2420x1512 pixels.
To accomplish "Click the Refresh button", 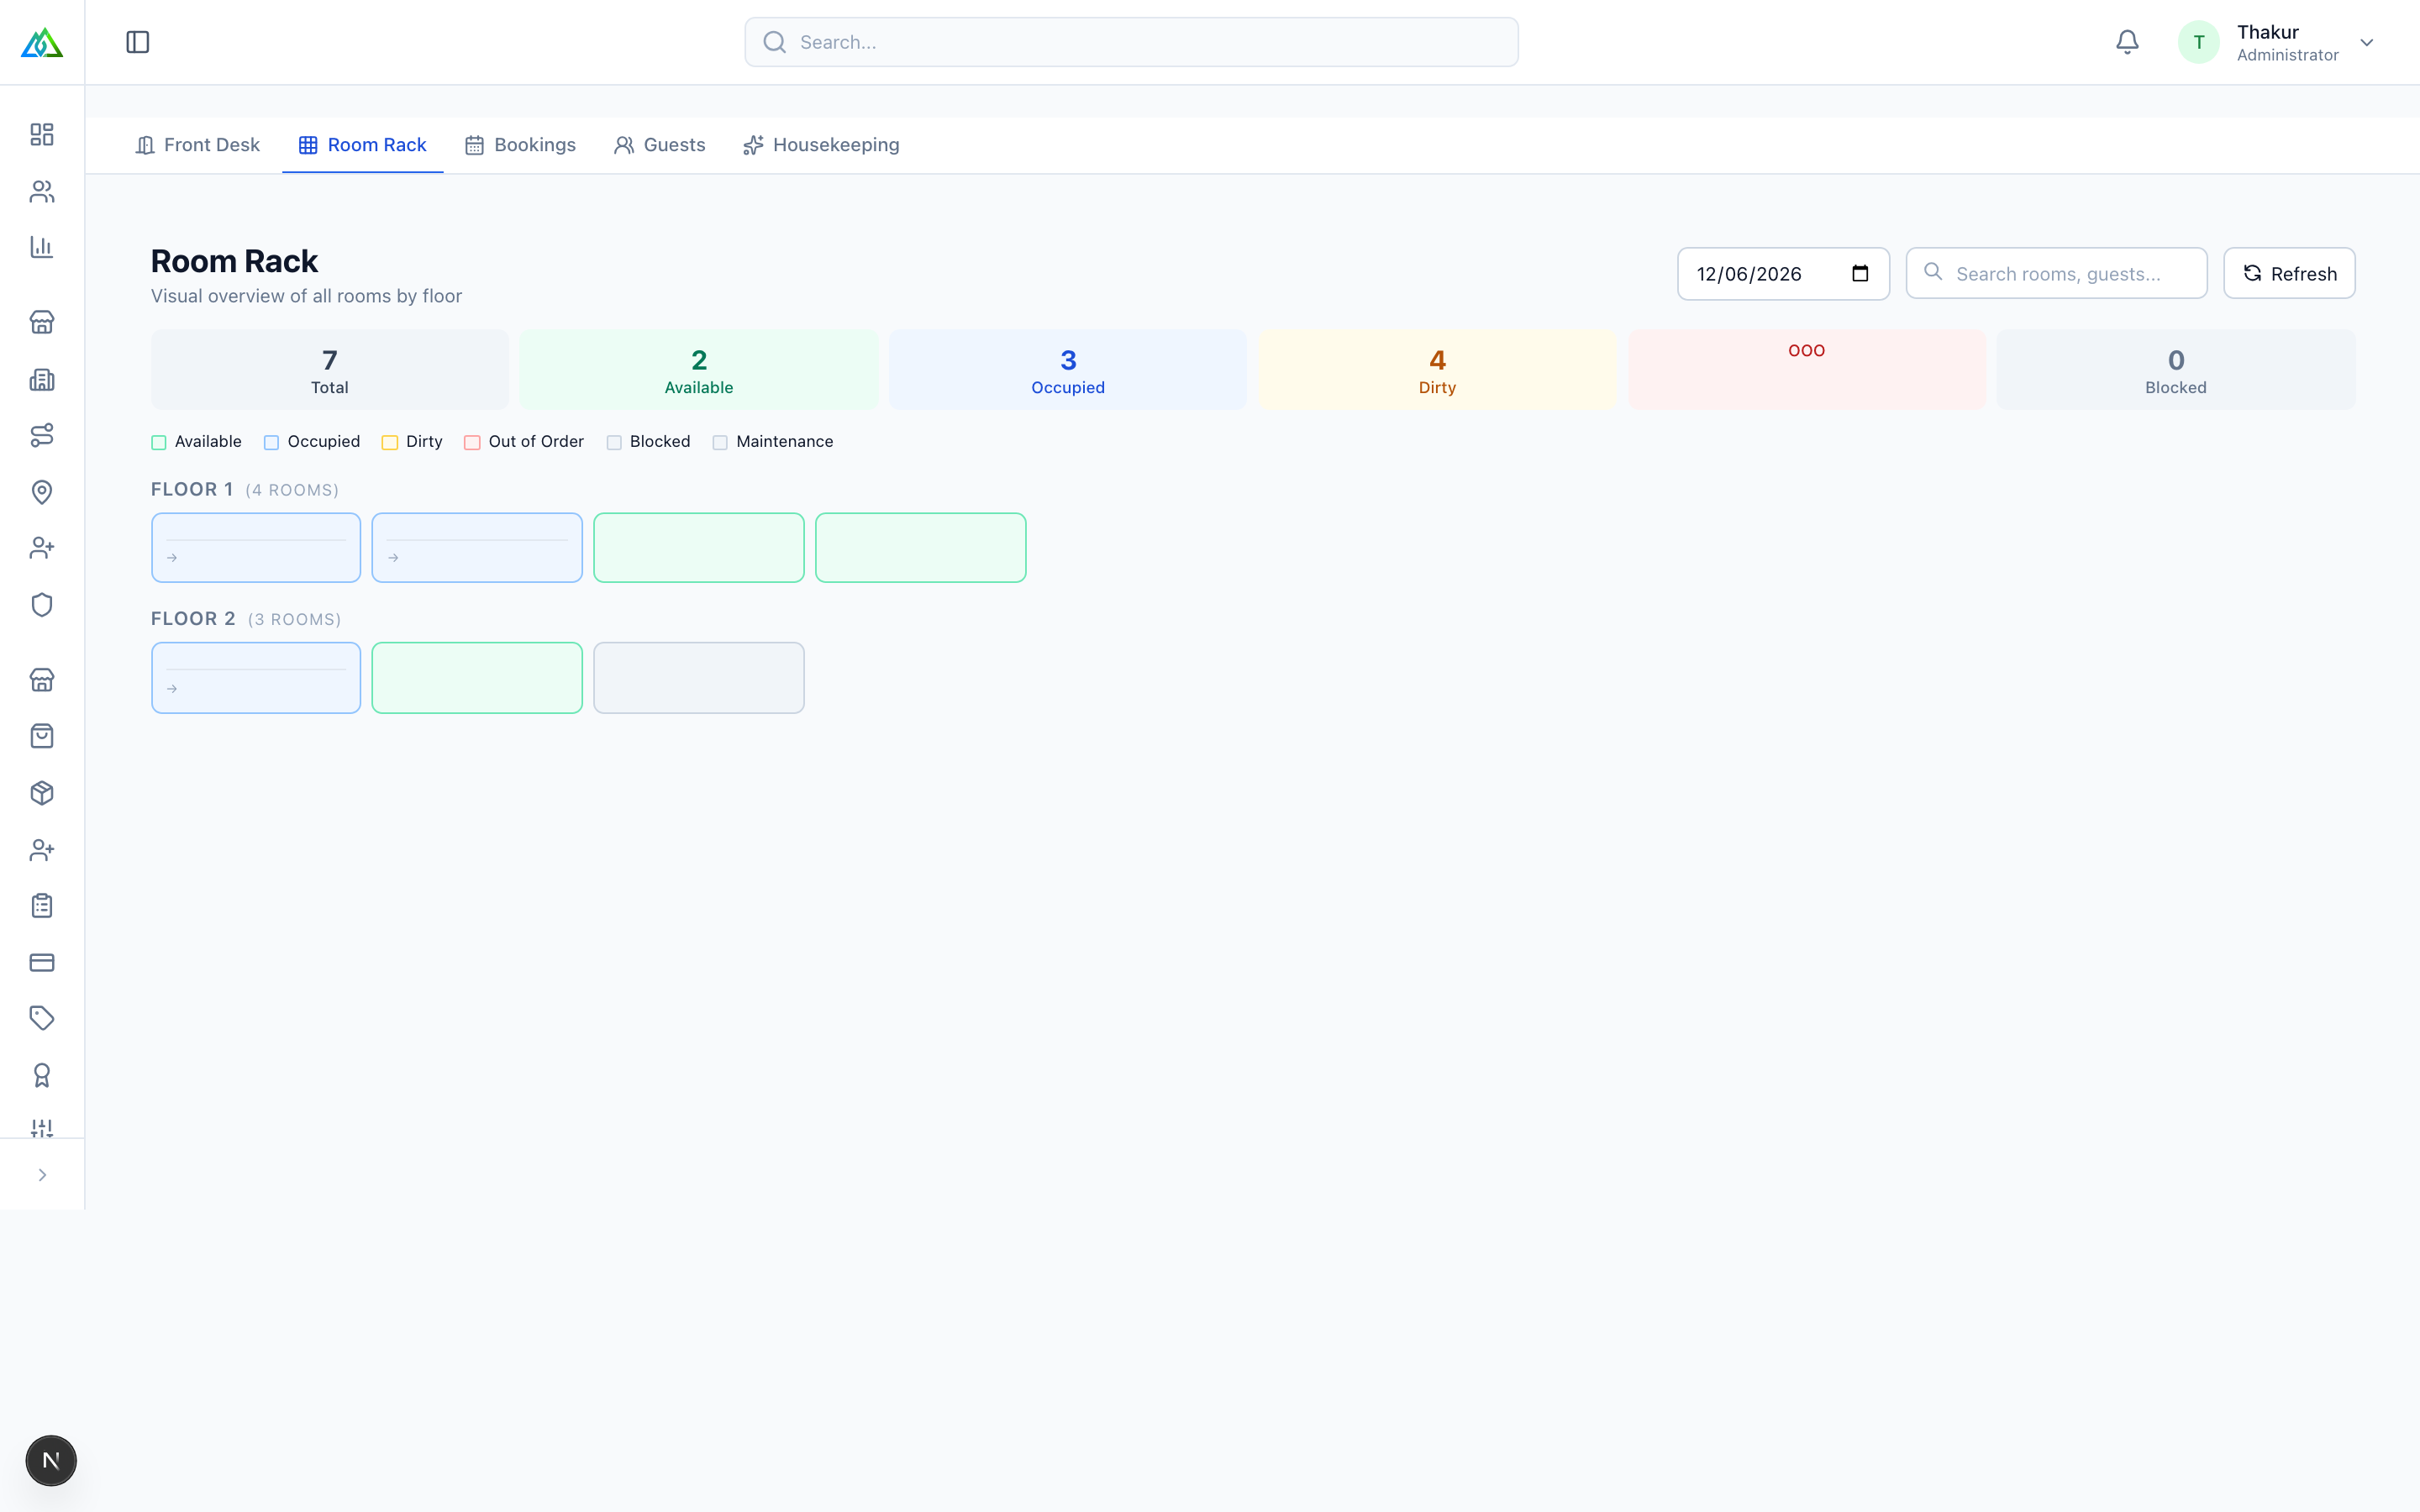I will [x=2289, y=274].
